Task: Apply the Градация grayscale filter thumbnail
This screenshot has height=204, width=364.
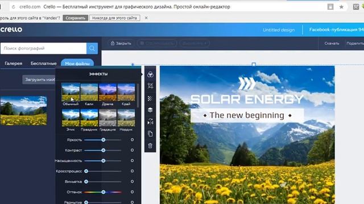Action: pyautogui.click(x=107, y=118)
